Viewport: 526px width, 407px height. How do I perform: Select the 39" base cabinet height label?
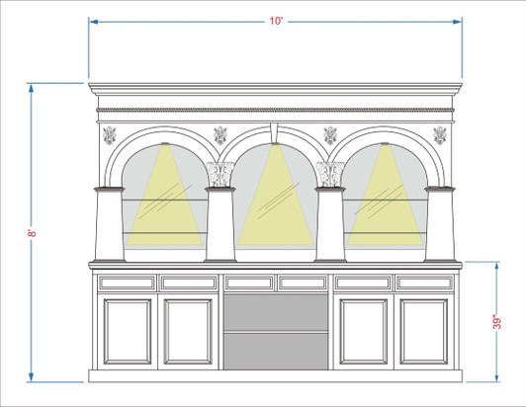point(497,322)
